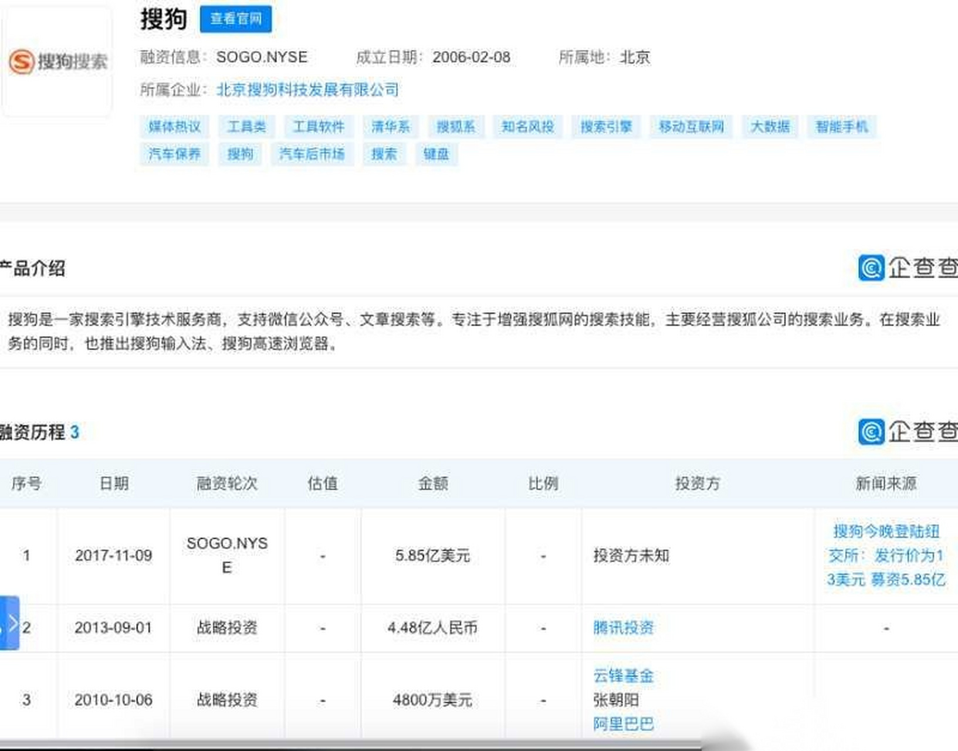
Task: Click the 搜狗搜索 logo thumbnail
Action: coord(57,61)
